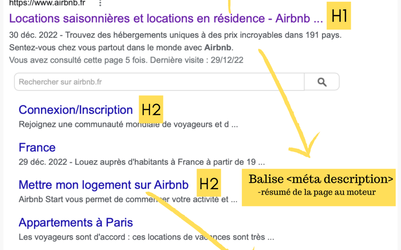Viewport: 401px width, 250px height.
Task: Open the three-dot options beside airbnb.fr URL
Action: (x=100, y=3)
